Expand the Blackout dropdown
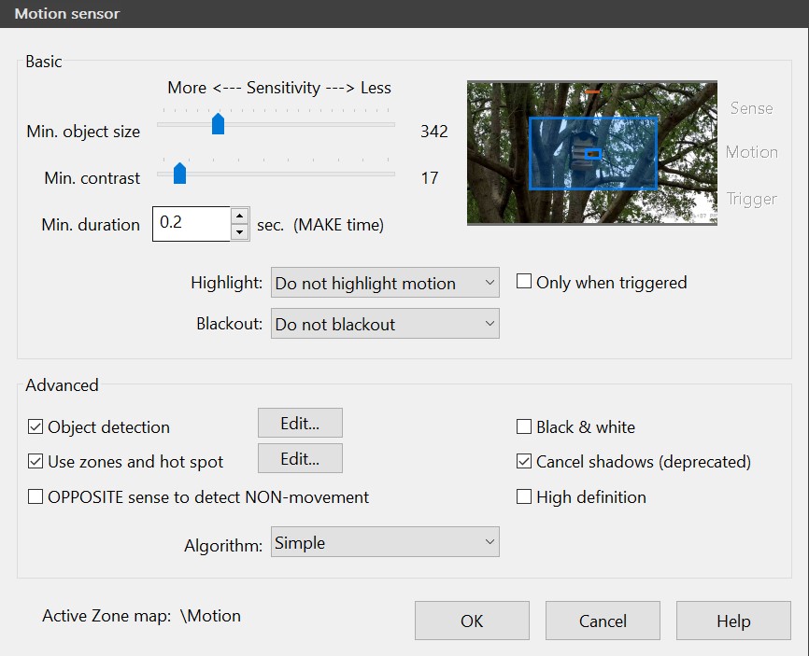 (385, 324)
